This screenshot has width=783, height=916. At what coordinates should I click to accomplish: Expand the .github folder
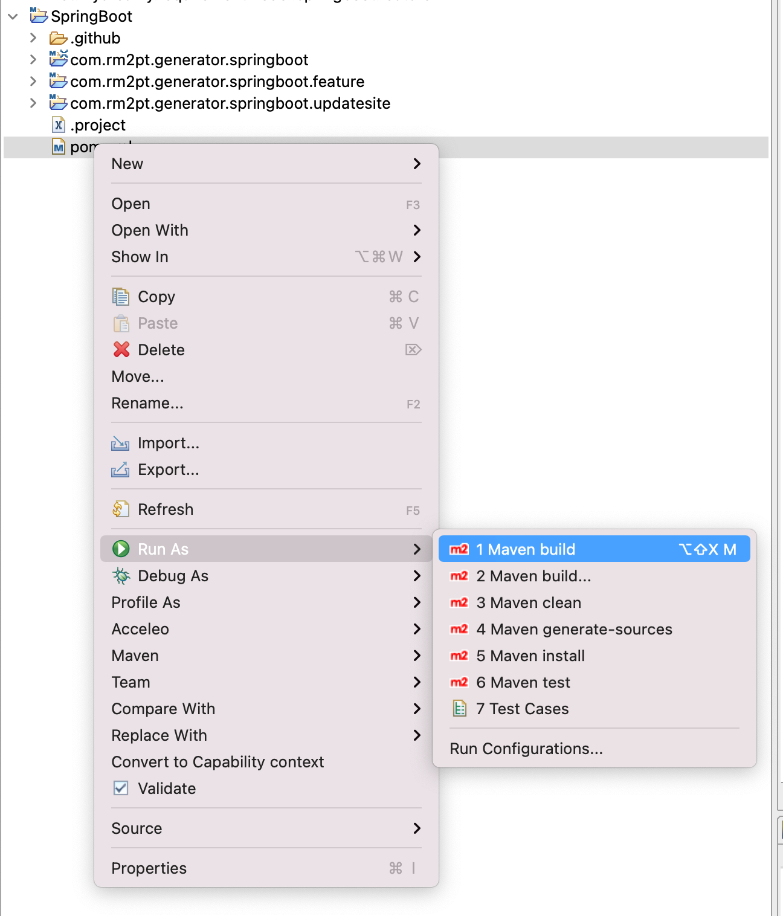click(33, 38)
